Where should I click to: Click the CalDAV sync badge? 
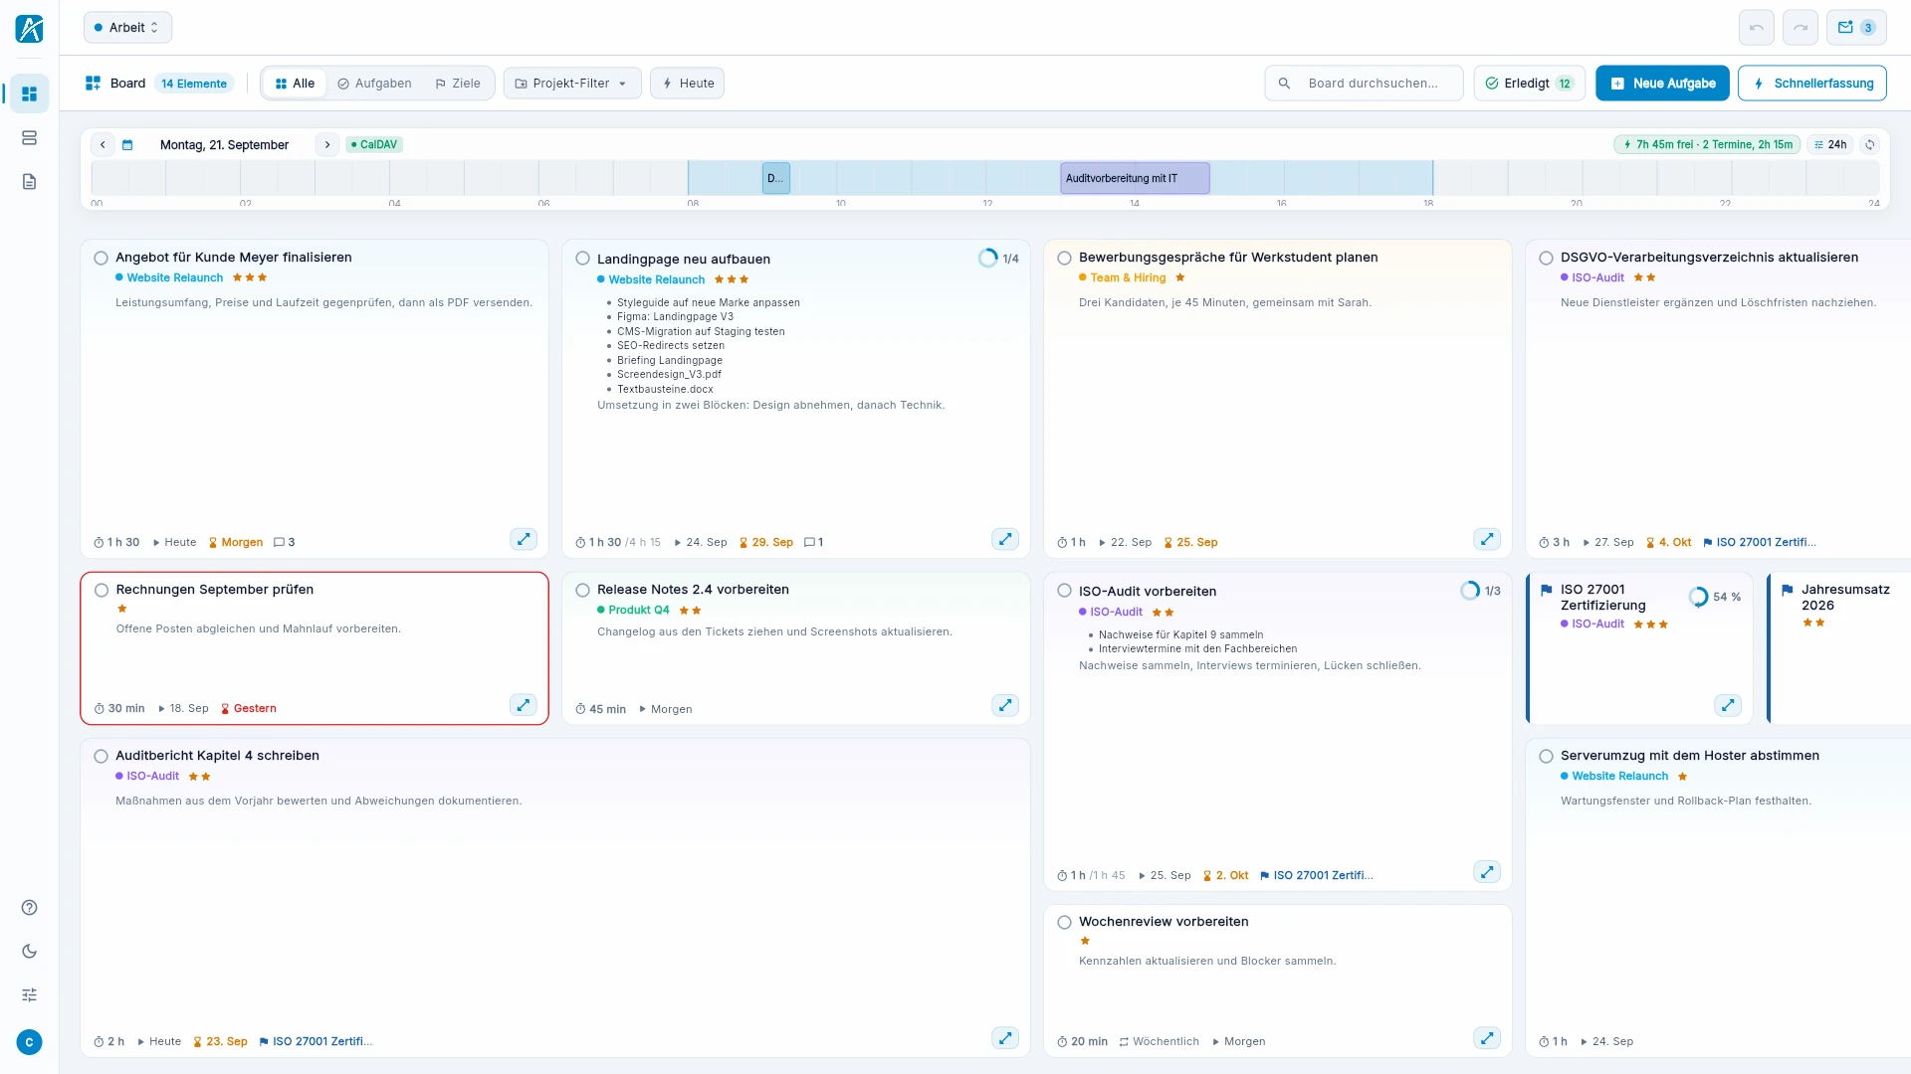tap(374, 144)
